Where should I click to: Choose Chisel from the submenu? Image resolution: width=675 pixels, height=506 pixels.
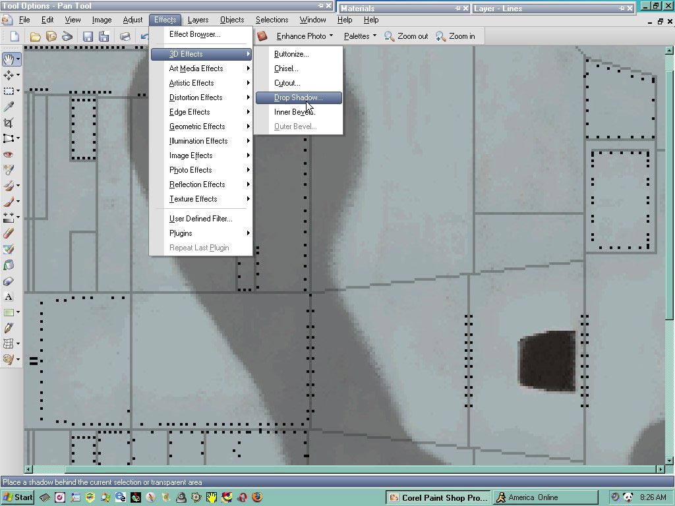point(299,69)
